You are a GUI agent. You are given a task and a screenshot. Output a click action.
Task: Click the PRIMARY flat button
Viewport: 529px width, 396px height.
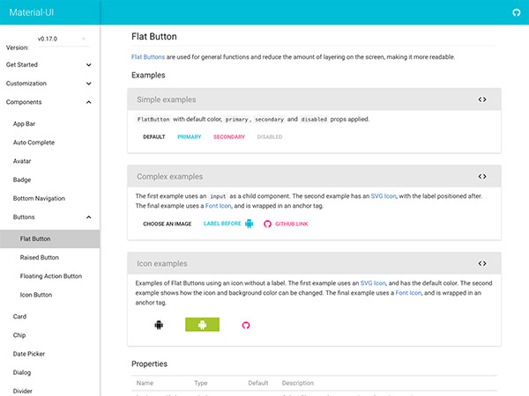tap(190, 136)
